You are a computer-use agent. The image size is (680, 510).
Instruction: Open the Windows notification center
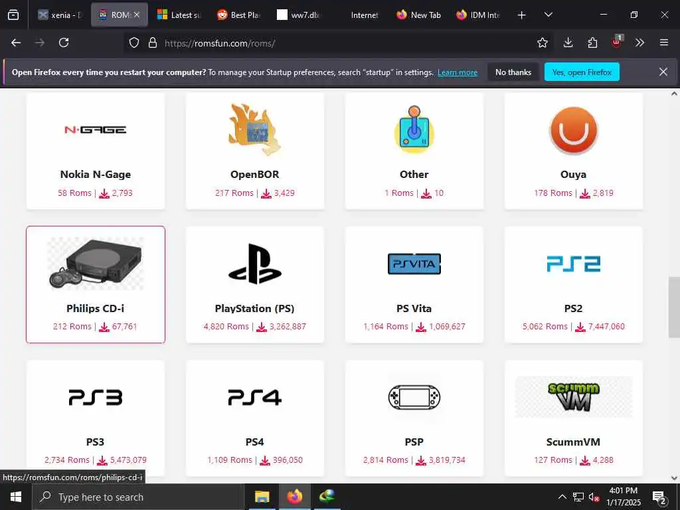pos(659,497)
